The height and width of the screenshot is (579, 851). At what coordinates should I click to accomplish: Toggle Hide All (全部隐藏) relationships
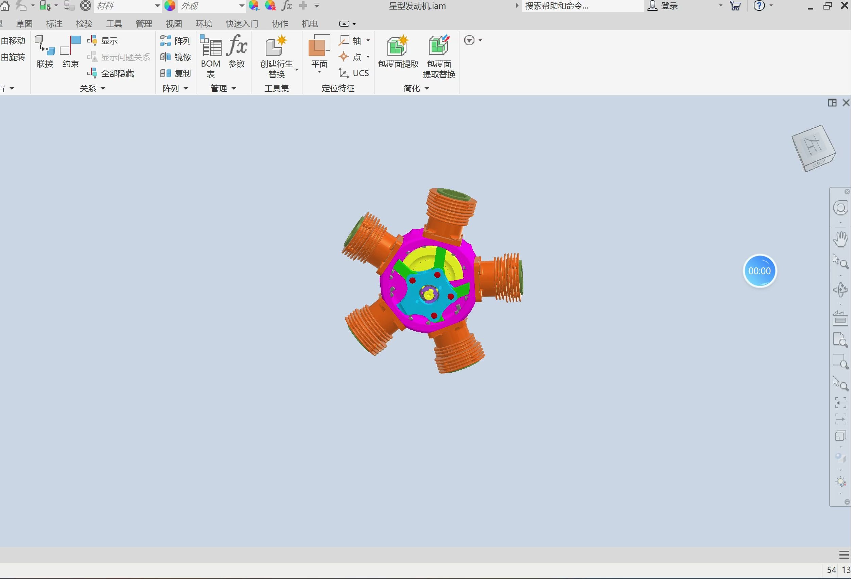tap(110, 74)
